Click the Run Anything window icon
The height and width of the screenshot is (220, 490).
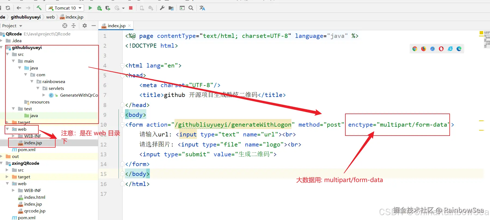pyautogui.click(x=182, y=8)
